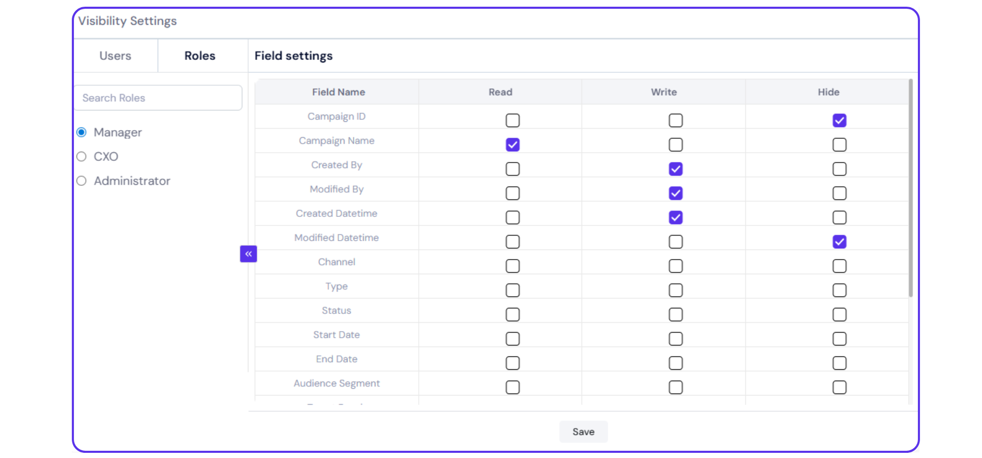Uncheck Write for Created Datetime

pos(676,217)
